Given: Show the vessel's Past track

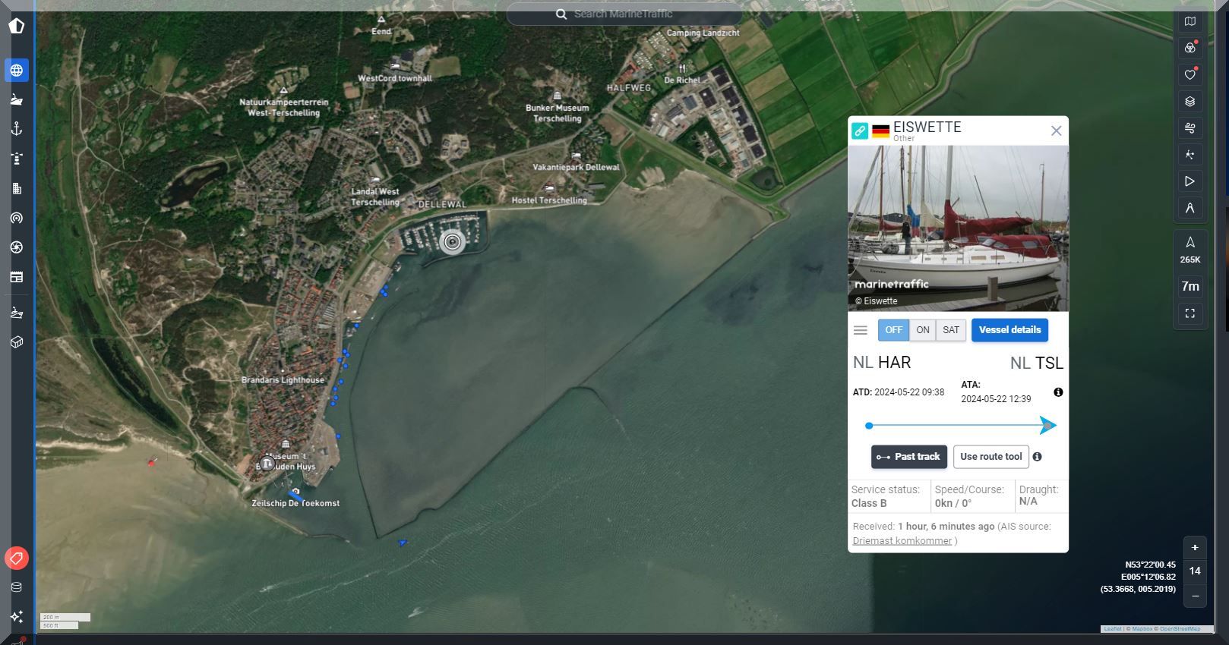Looking at the screenshot, I should [908, 457].
